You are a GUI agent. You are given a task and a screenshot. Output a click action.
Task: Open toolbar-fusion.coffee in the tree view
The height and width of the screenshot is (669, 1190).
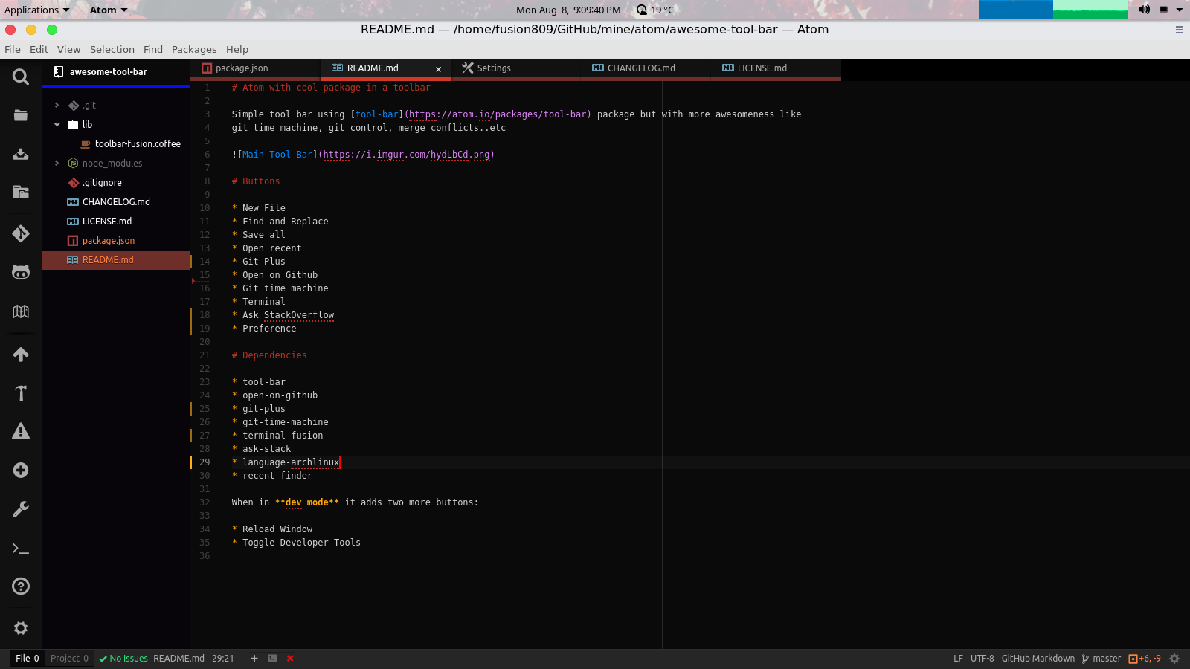click(x=138, y=144)
